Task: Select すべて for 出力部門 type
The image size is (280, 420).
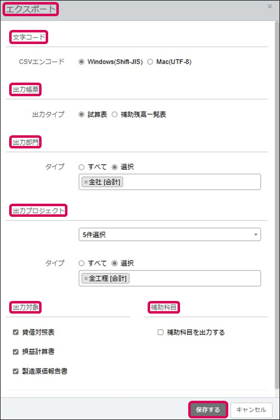Action: (x=81, y=167)
